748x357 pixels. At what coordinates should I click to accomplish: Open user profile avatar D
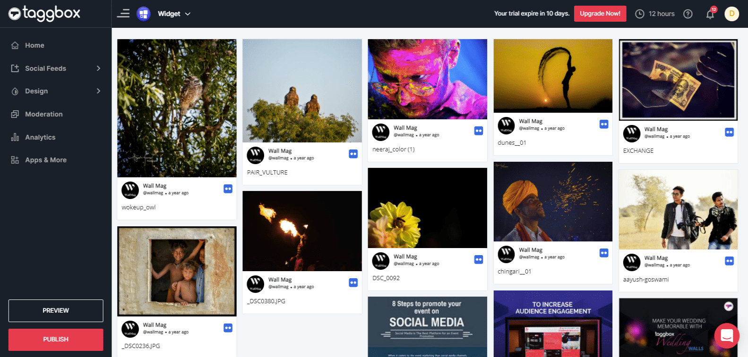pos(731,14)
